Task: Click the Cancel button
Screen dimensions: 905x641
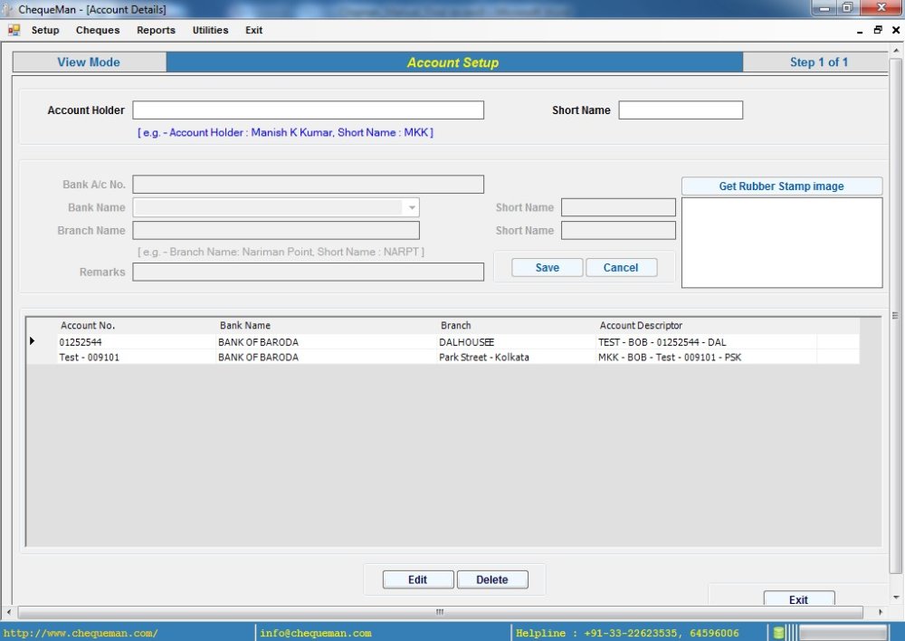Action: pos(621,267)
